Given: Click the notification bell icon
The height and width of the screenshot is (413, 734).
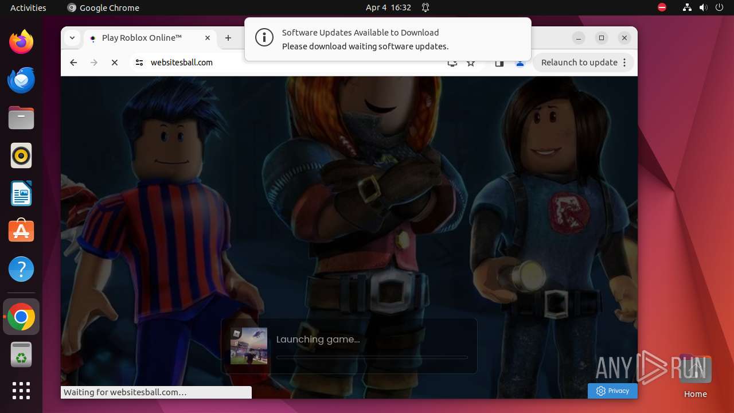Looking at the screenshot, I should coord(425,7).
